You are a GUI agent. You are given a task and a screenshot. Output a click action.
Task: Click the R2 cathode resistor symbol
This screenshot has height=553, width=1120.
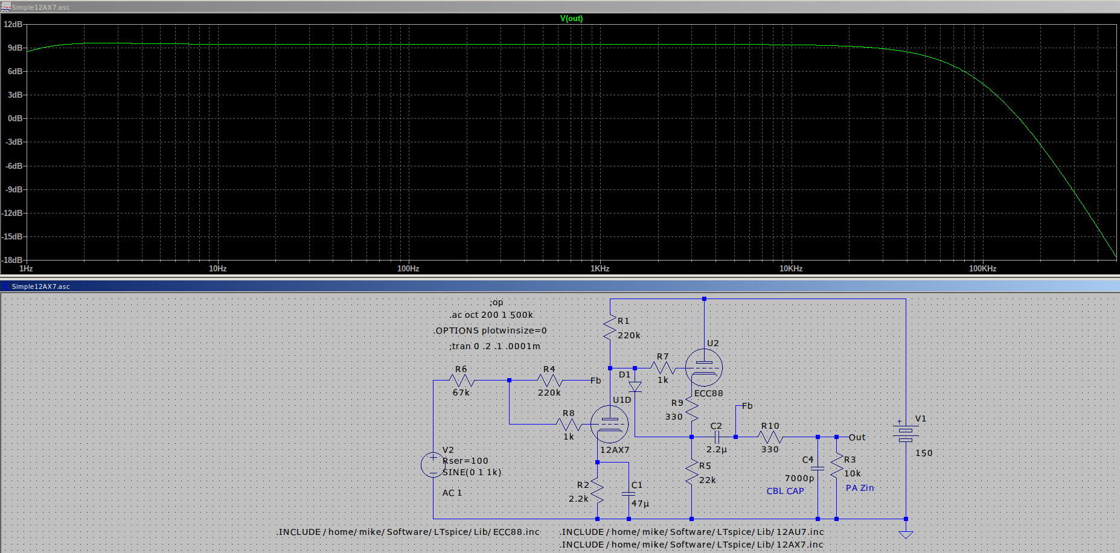[597, 491]
